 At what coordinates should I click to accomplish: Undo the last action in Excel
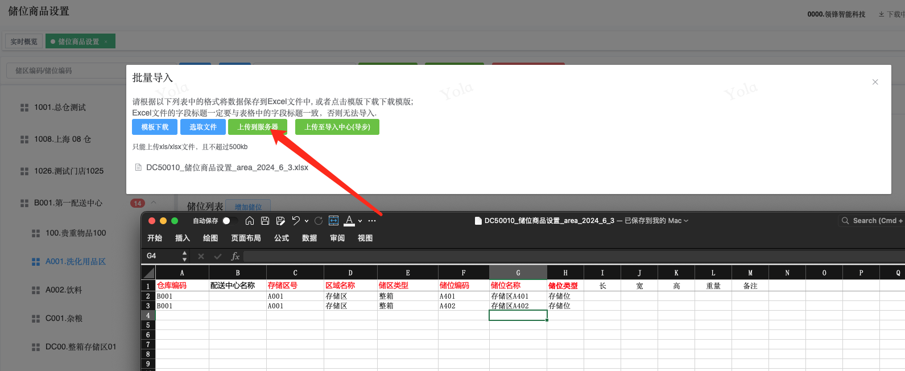coord(296,221)
